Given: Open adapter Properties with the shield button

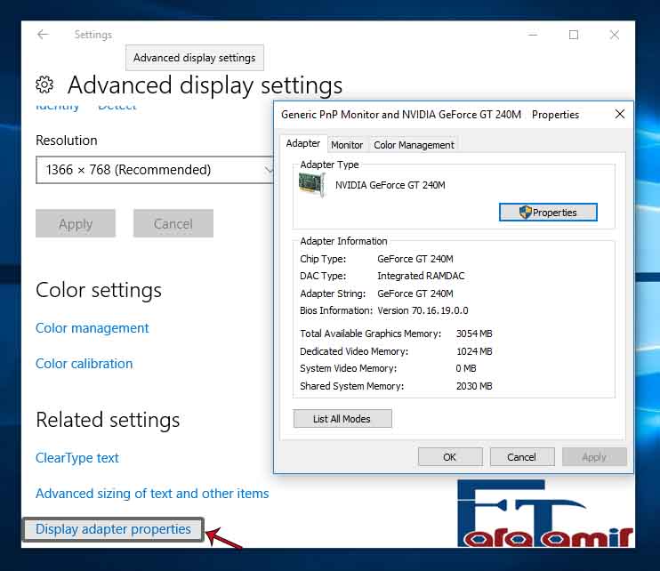Looking at the screenshot, I should point(548,212).
